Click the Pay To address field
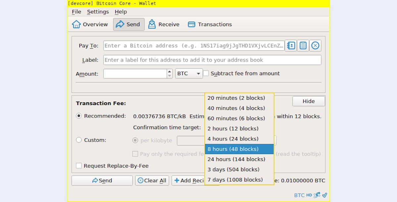397x202 pixels. 194,46
